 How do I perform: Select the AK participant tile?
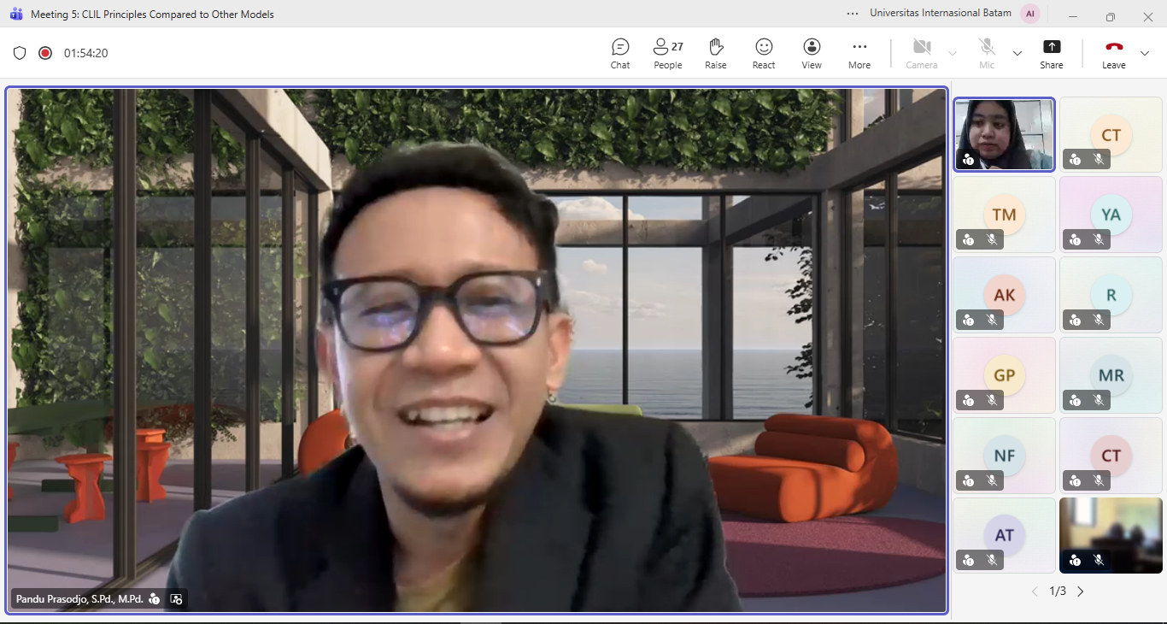click(1005, 295)
